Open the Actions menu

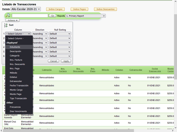click(12, 20)
